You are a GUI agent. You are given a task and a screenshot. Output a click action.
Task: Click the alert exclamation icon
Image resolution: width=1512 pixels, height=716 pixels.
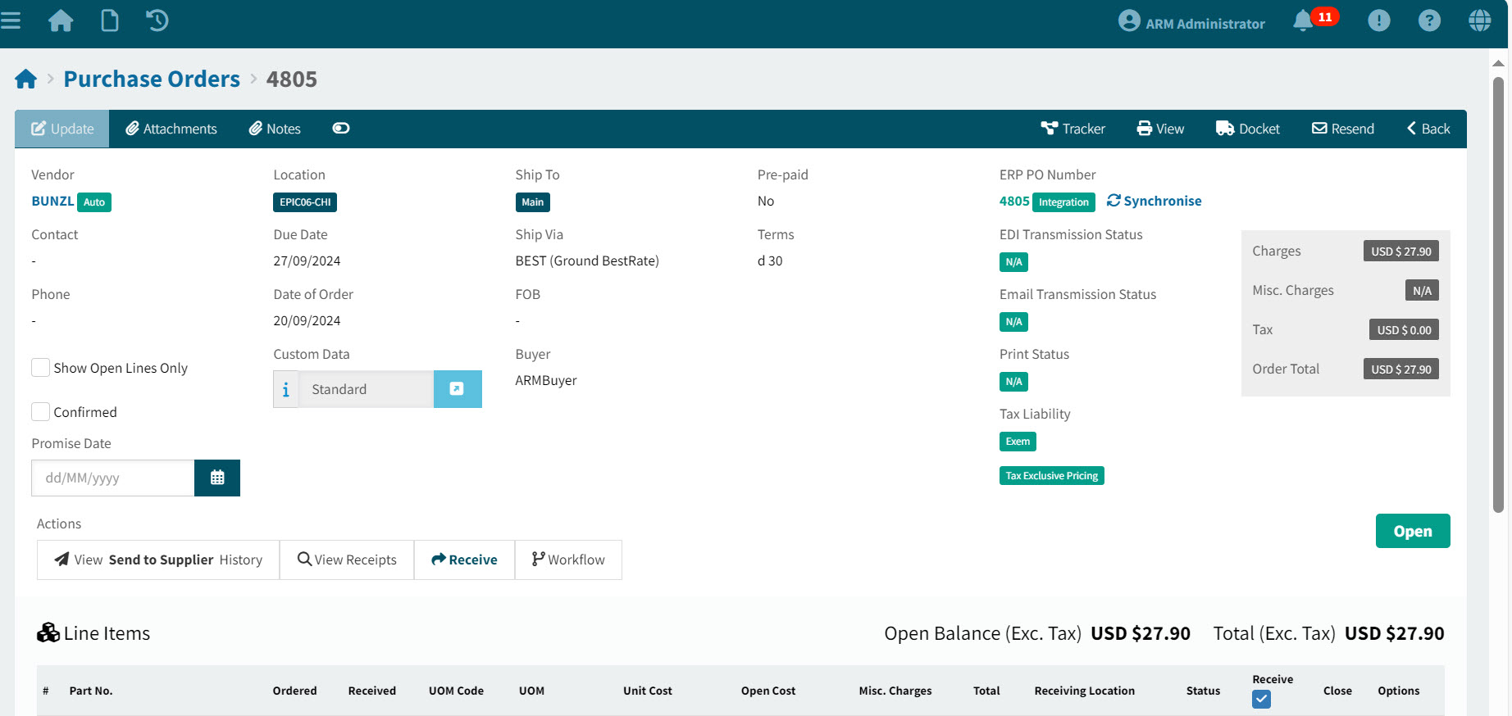pyautogui.click(x=1378, y=20)
